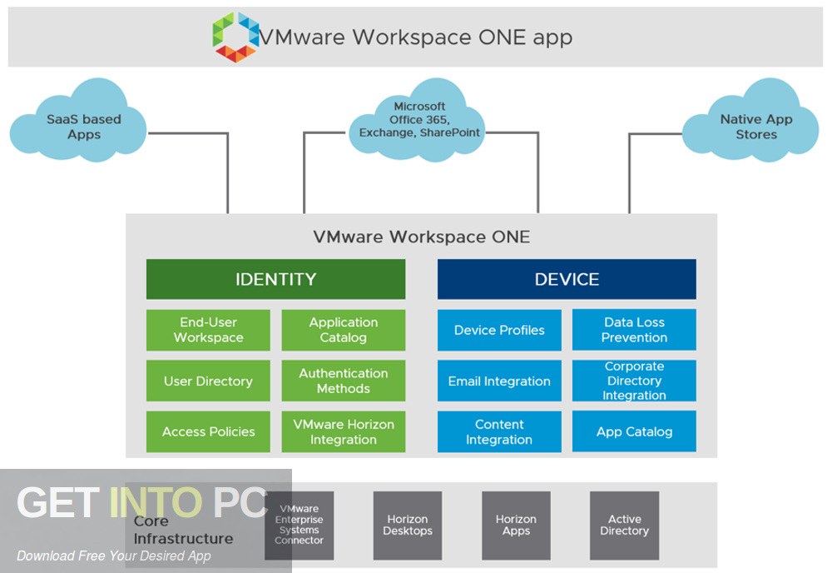Click the User Directory tile

208,381
